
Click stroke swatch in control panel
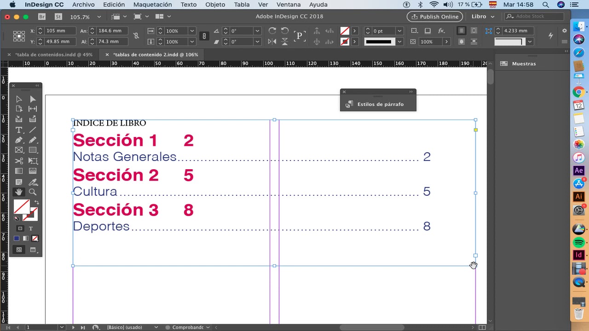[345, 41]
